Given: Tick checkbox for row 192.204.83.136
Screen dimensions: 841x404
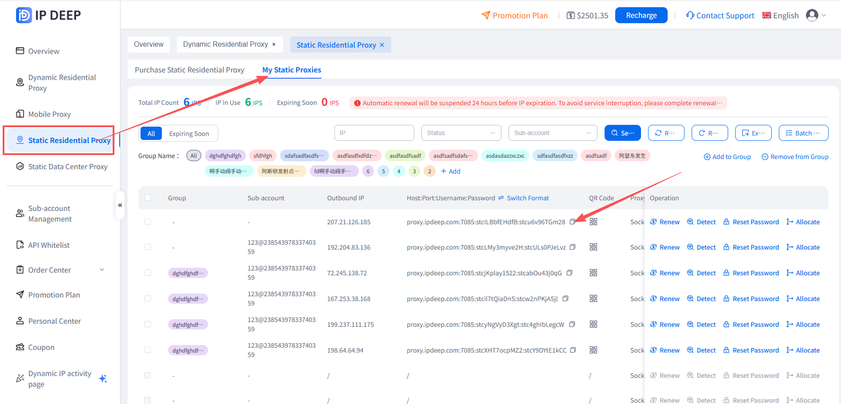Looking at the screenshot, I should 148,247.
